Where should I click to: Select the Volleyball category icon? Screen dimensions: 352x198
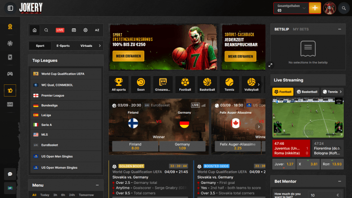tap(251, 84)
